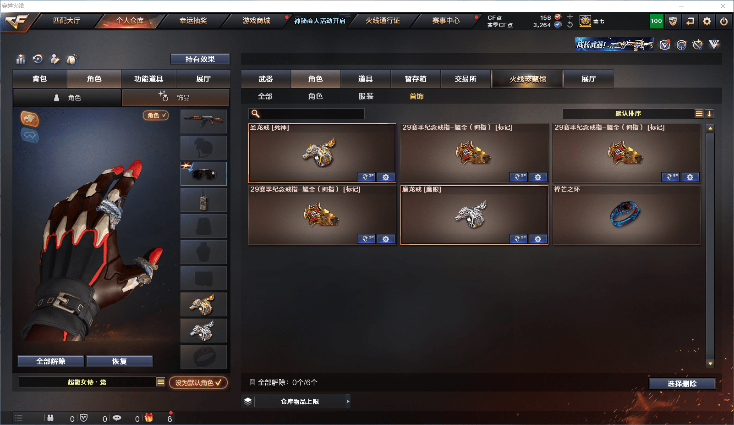Screen dimensions: 734x425
Task: Click the power exit icon
Action: [723, 21]
